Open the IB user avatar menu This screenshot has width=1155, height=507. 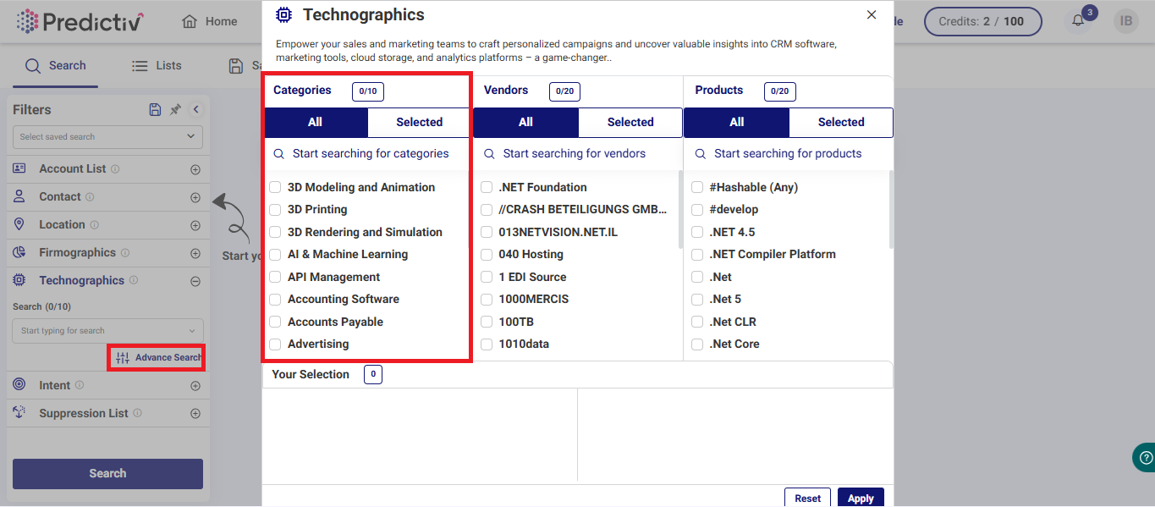pyautogui.click(x=1125, y=21)
